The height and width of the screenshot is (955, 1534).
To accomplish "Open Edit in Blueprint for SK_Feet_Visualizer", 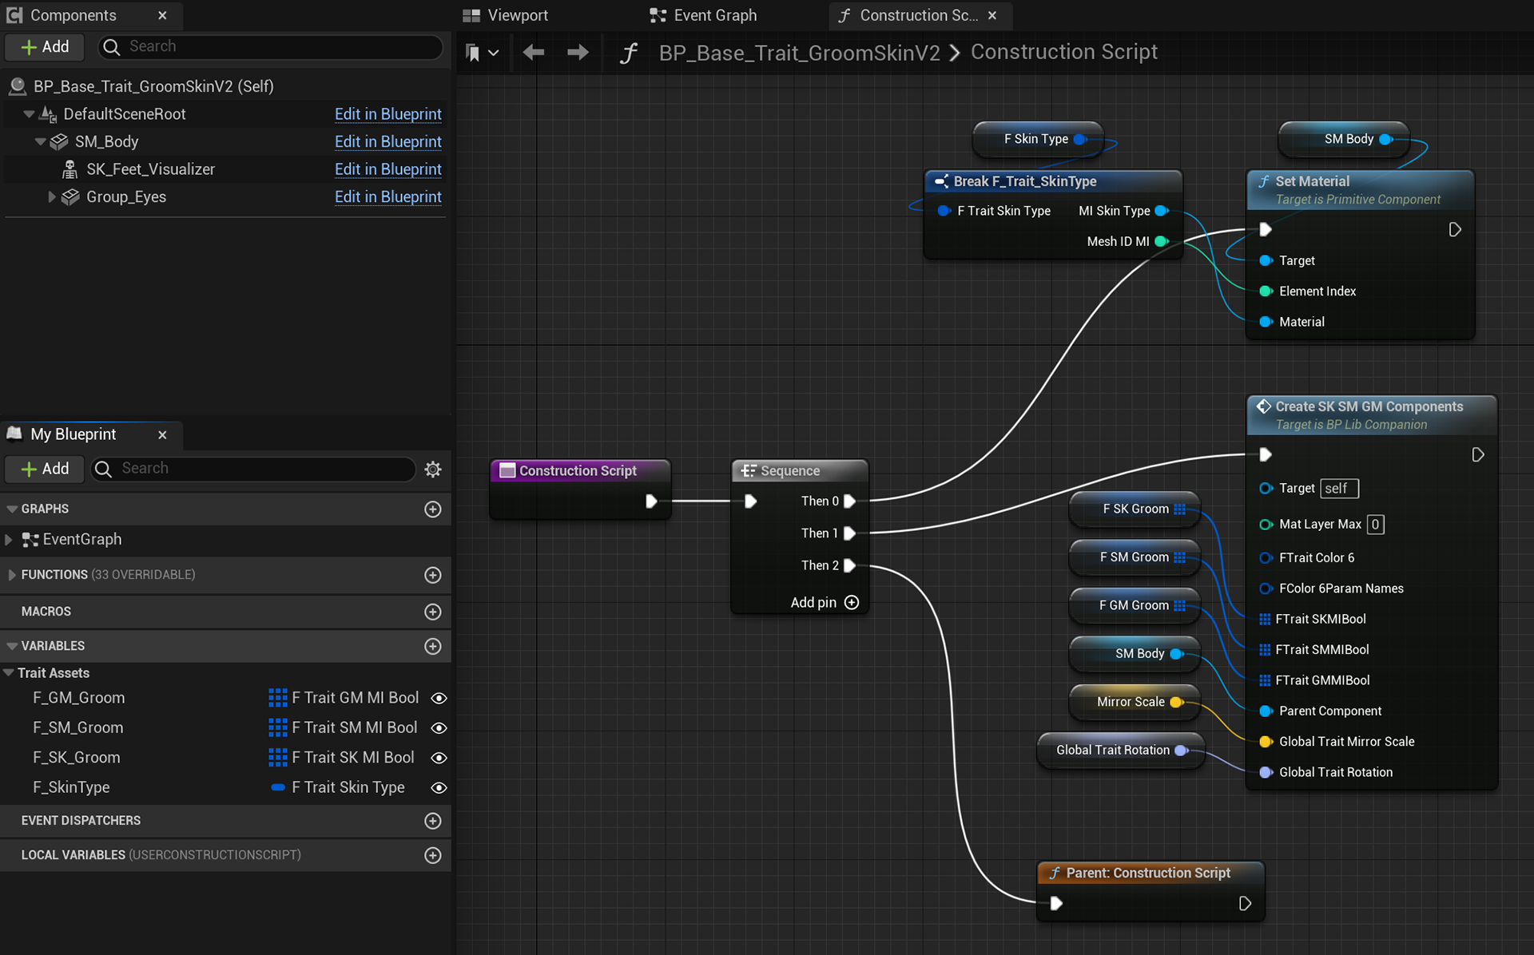I will click(387, 169).
